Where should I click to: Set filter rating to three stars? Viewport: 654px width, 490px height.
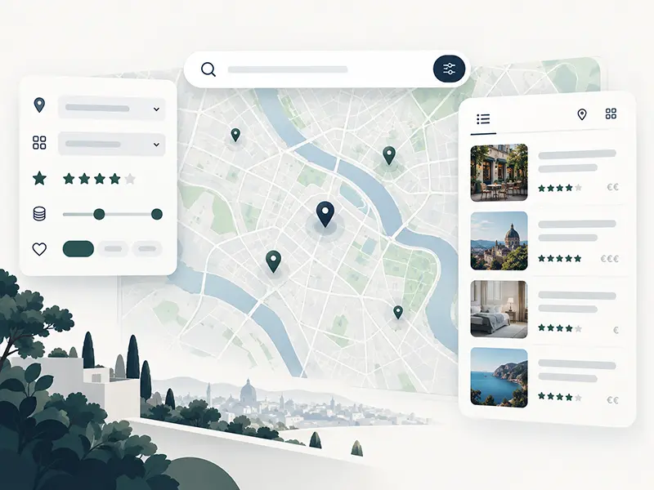click(99, 179)
